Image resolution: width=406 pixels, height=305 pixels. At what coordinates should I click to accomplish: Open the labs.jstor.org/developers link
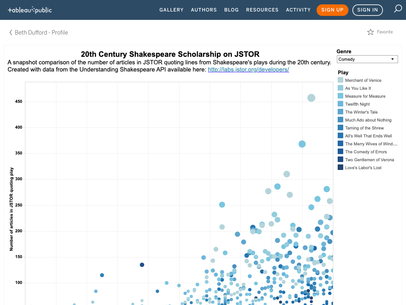point(248,69)
